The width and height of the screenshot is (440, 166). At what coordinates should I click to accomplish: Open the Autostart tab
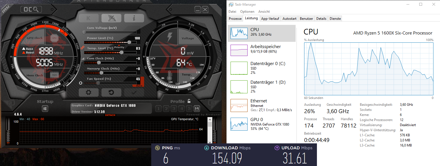click(289, 19)
